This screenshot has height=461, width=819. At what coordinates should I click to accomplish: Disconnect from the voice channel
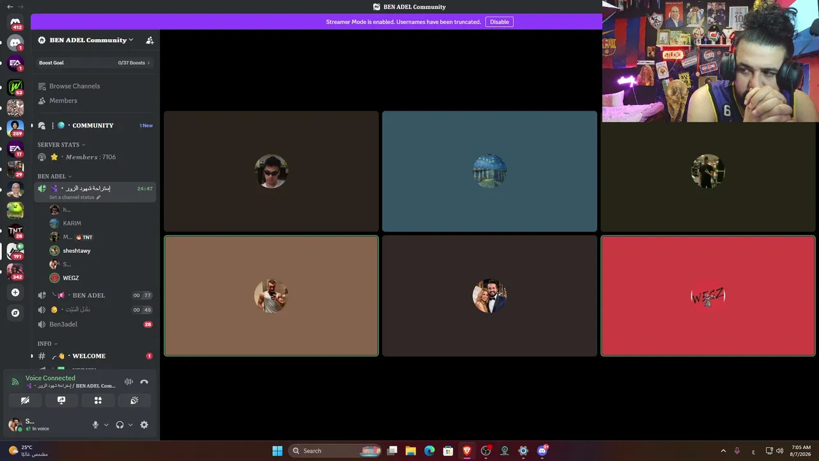tap(144, 382)
